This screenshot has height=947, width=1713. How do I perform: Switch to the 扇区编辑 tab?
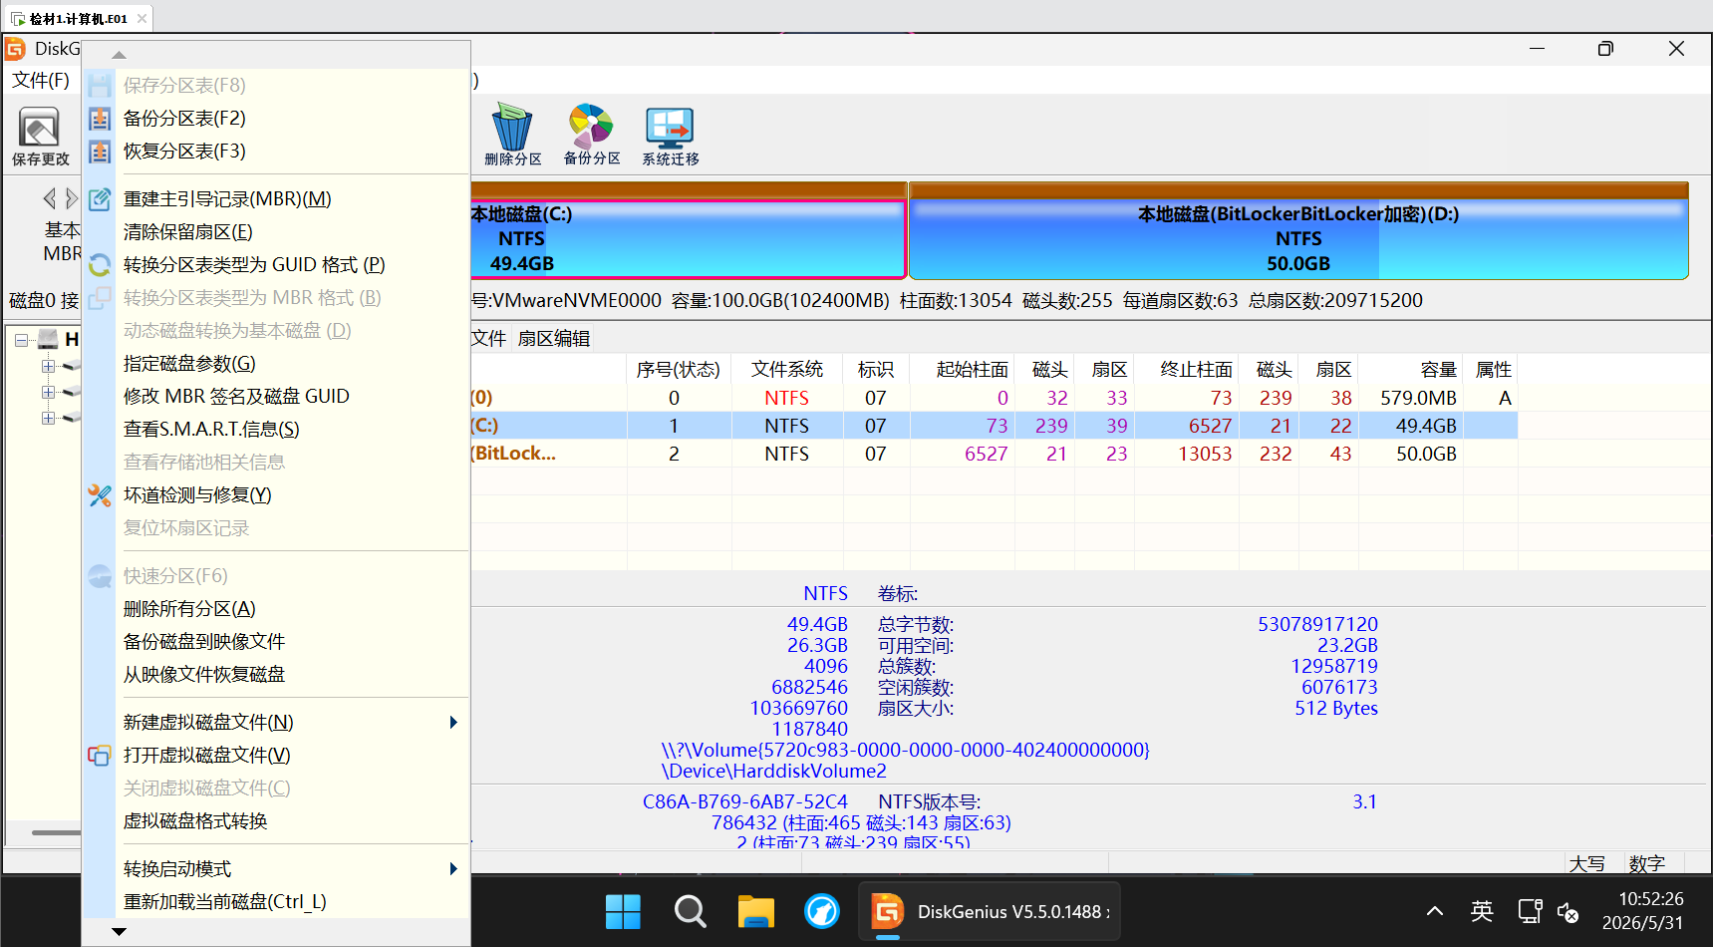click(554, 339)
